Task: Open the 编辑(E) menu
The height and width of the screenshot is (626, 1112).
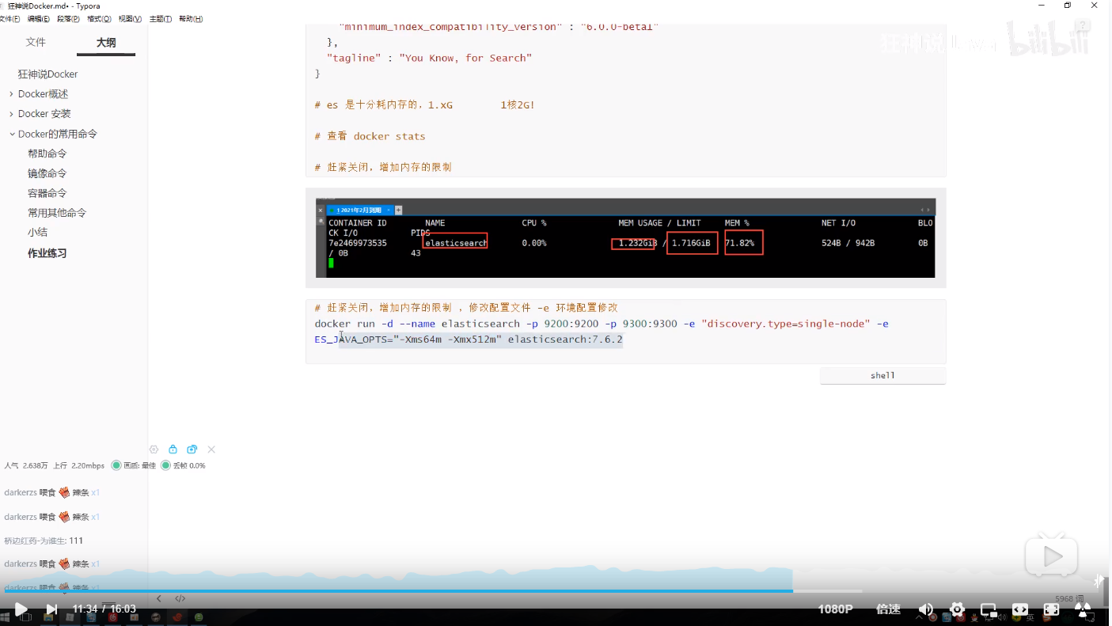Action: point(38,19)
